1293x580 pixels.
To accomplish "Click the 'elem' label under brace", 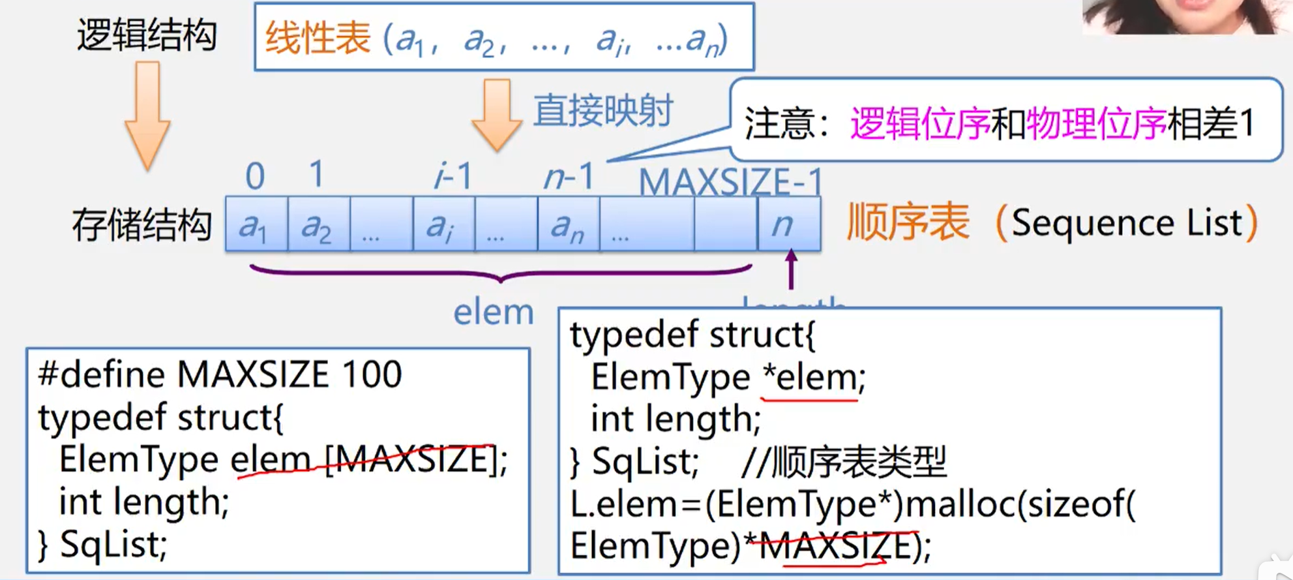I will tap(494, 312).
